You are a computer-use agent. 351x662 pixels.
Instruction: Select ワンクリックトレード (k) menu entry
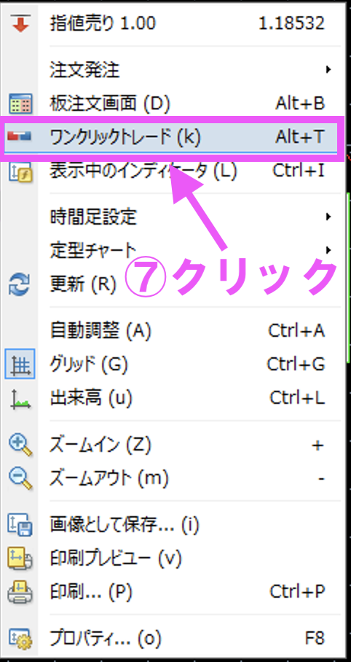click(172, 136)
